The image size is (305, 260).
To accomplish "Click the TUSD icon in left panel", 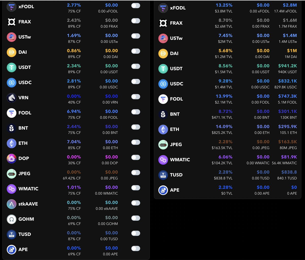I will pyautogui.click(x=11, y=234).
